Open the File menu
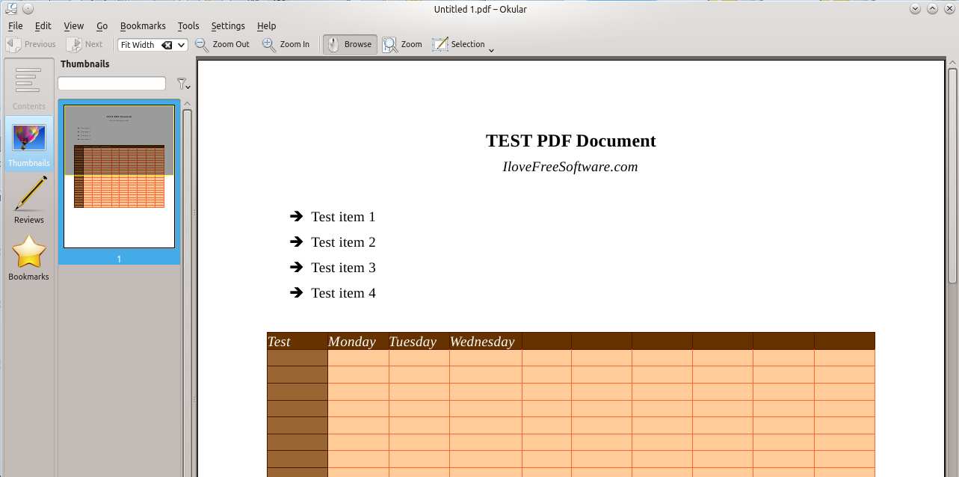Screen dimensions: 959x477 pos(15,25)
